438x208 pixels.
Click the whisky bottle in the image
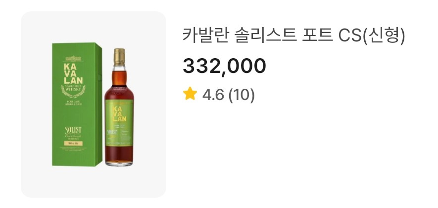pos(119,107)
